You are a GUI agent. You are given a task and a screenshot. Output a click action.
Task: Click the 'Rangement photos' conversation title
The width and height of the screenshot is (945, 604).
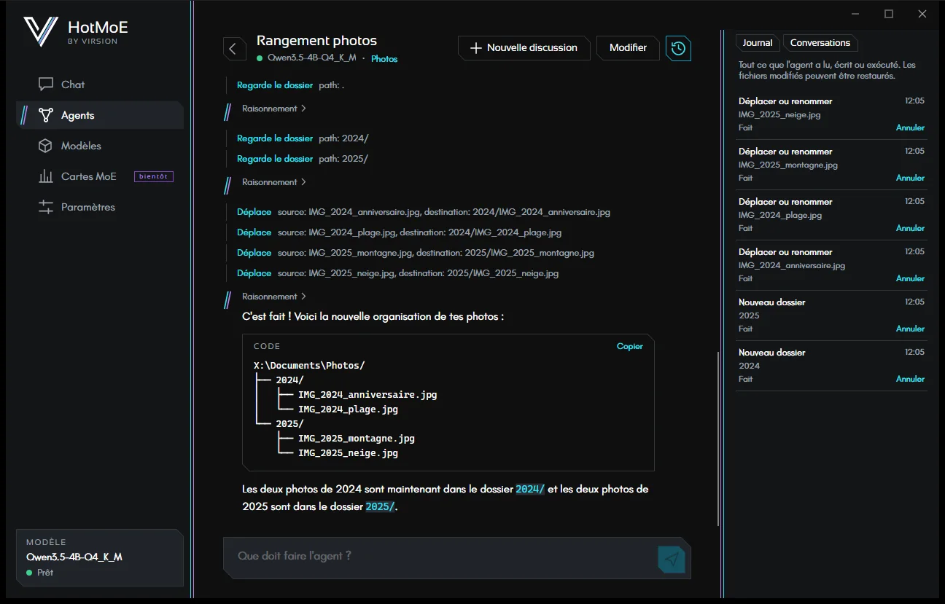(x=316, y=41)
